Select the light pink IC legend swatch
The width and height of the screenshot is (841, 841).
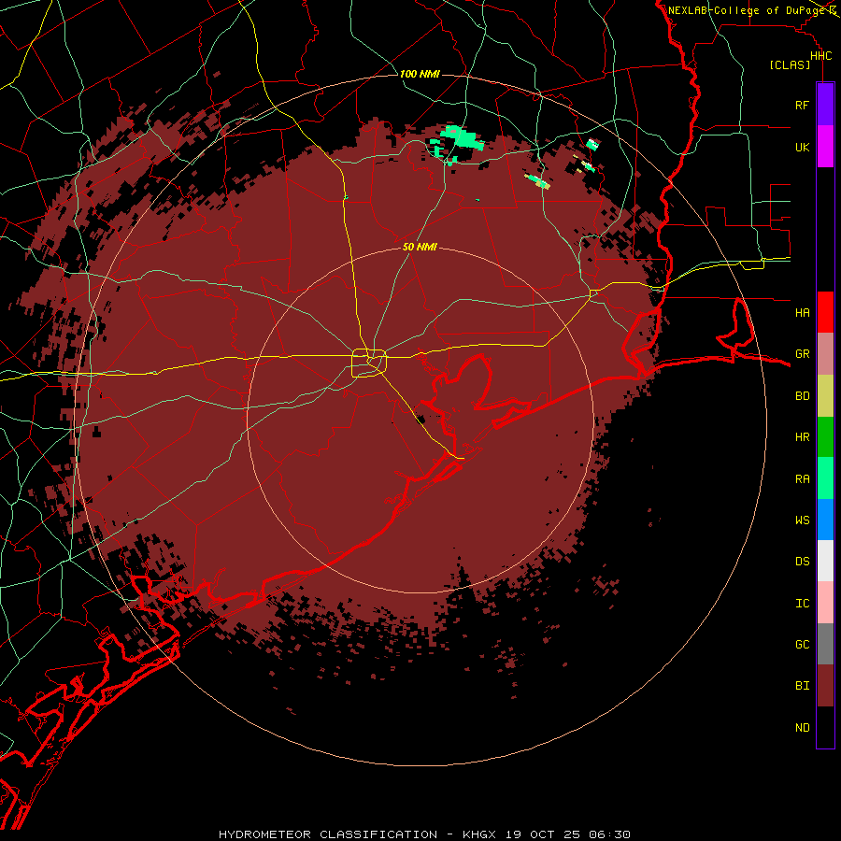pyautogui.click(x=825, y=603)
